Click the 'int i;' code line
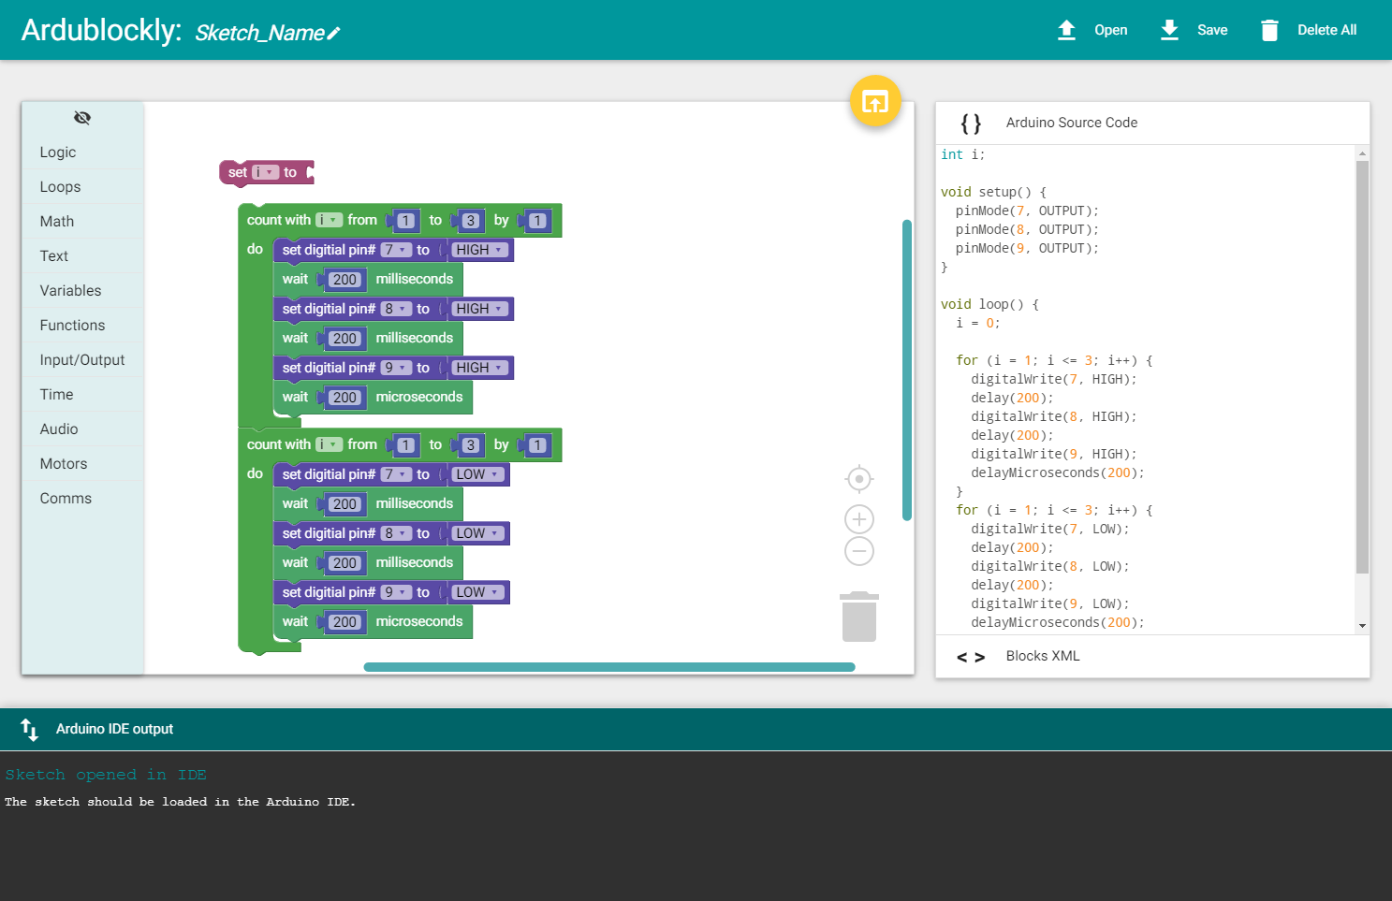 tap(963, 154)
